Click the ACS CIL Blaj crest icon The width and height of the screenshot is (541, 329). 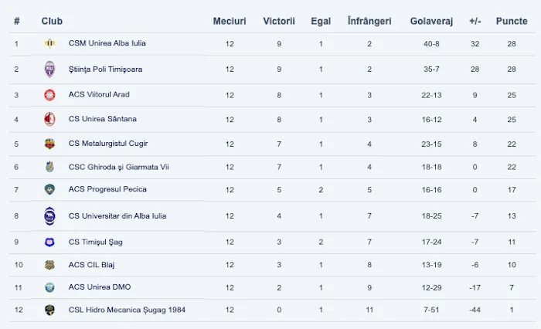[x=49, y=265]
